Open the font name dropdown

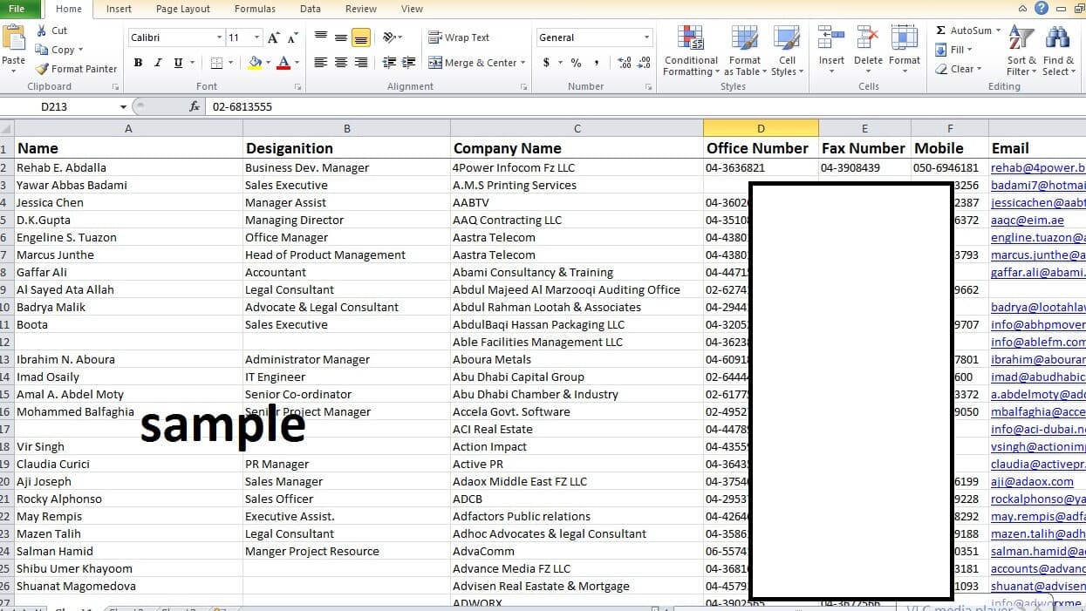[221, 37]
